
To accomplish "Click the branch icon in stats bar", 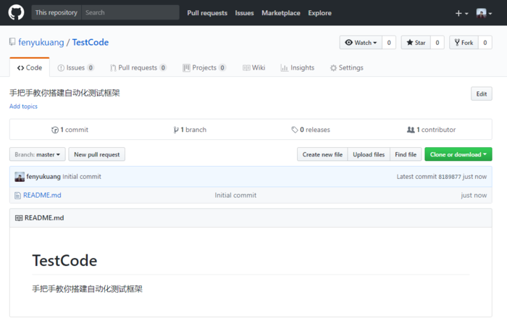I will [x=176, y=130].
